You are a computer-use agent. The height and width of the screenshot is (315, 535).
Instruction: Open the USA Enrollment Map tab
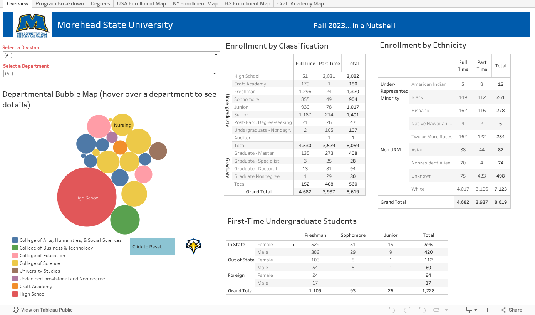141,3
